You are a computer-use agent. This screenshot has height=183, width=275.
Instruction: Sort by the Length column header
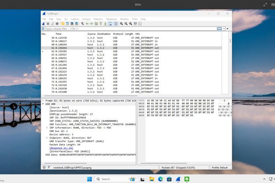pos(129,34)
